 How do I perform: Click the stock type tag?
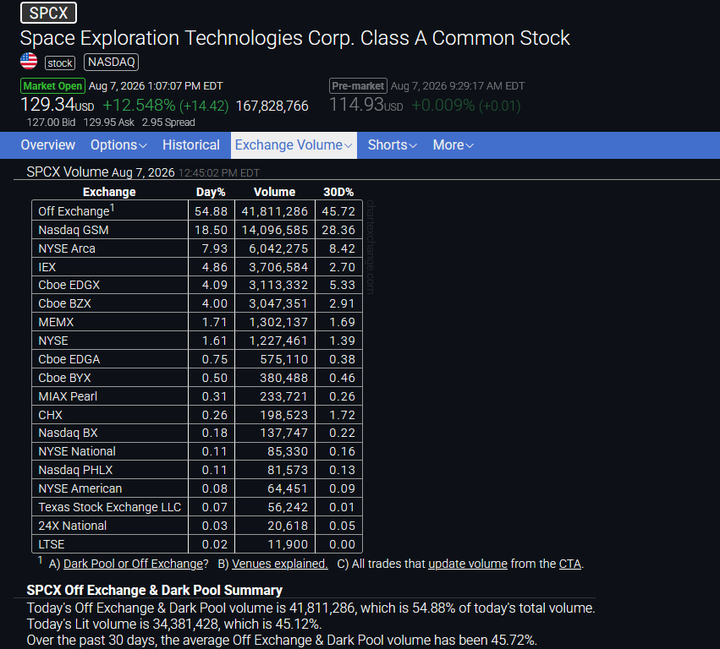(60, 63)
